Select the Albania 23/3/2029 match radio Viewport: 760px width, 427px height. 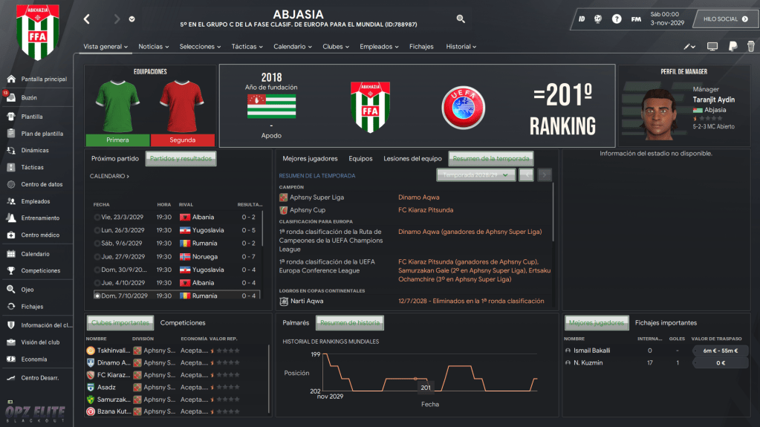pos(97,217)
